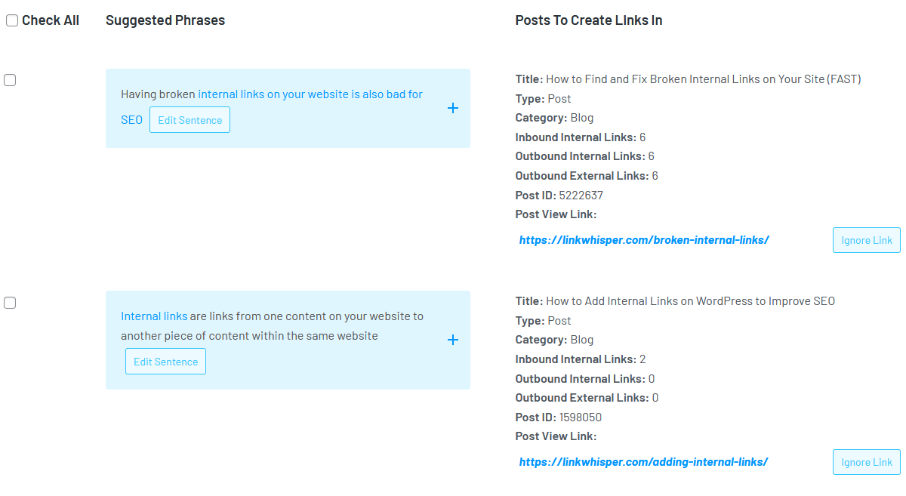Select the Posts To Create Links In header
Image resolution: width=906 pixels, height=496 pixels.
click(588, 20)
